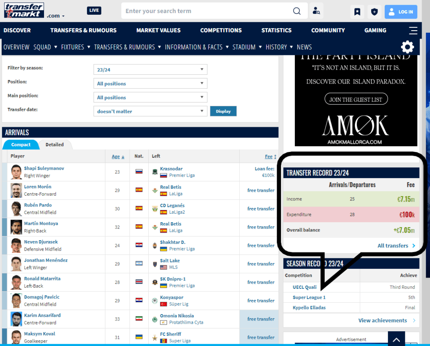Open the GAMING menu
The width and height of the screenshot is (430, 346).
pyautogui.click(x=375, y=30)
